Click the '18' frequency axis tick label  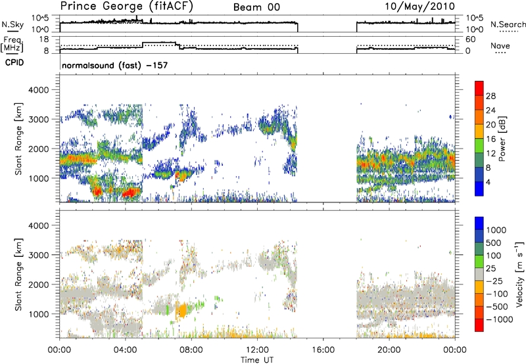(x=44, y=39)
